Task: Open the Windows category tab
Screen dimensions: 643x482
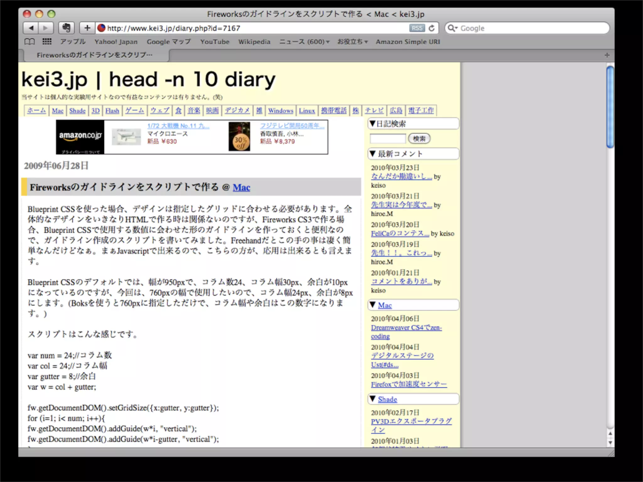Action: point(280,111)
